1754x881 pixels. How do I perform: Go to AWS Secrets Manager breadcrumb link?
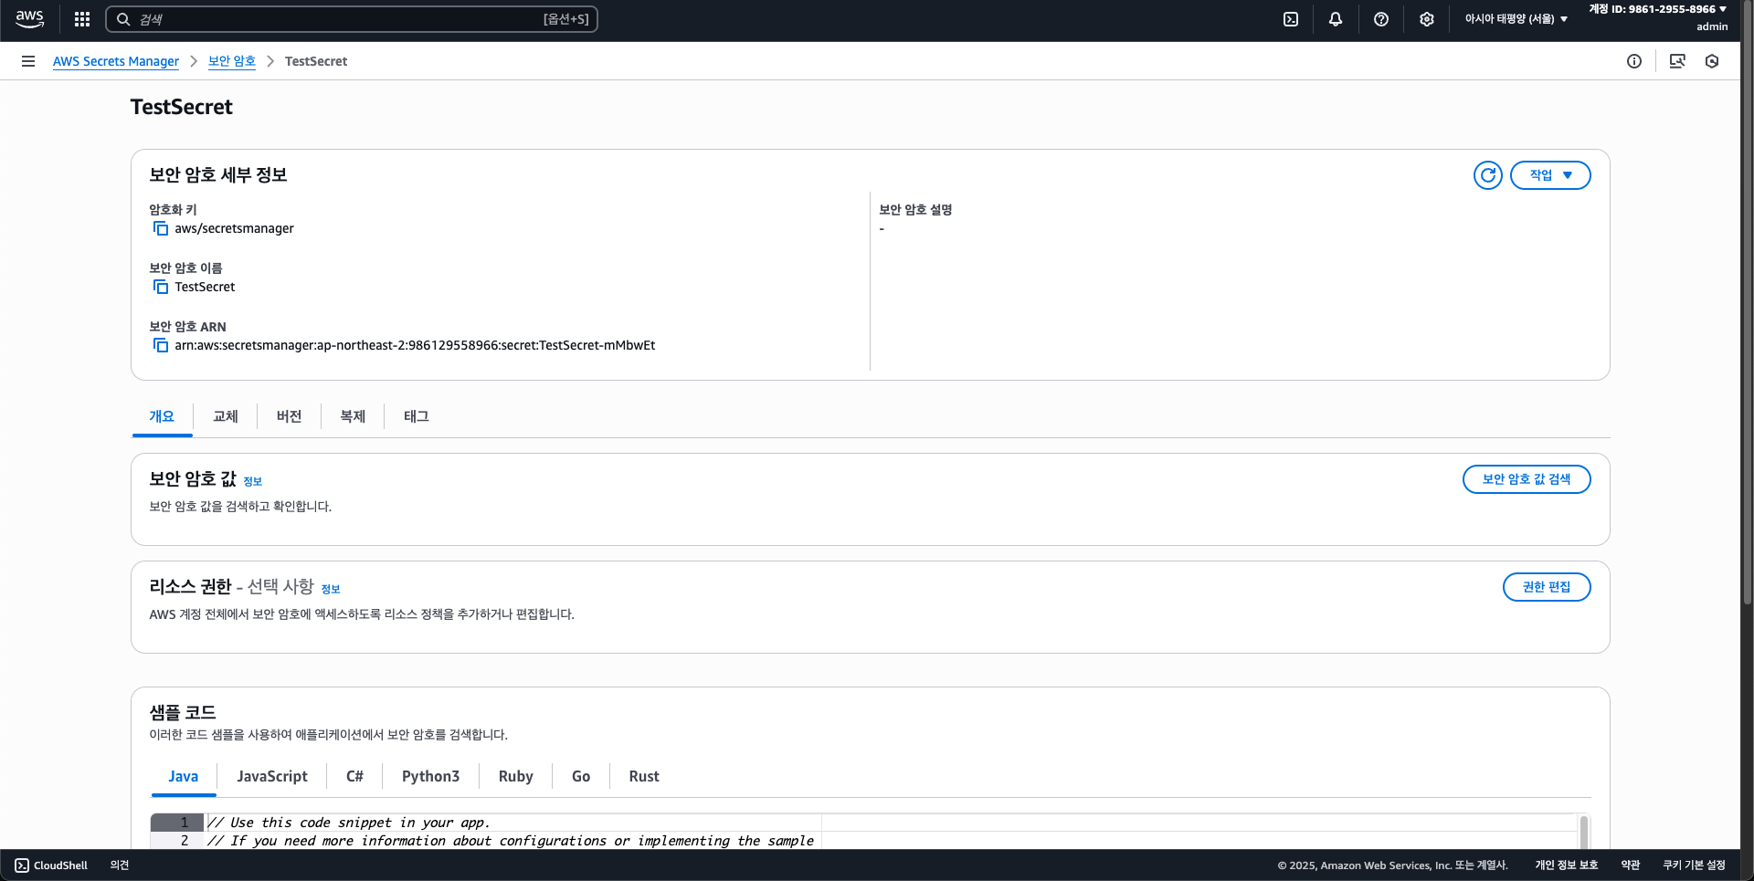coord(116,61)
